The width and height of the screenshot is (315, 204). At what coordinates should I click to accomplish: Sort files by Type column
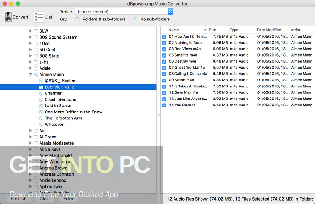242,30
